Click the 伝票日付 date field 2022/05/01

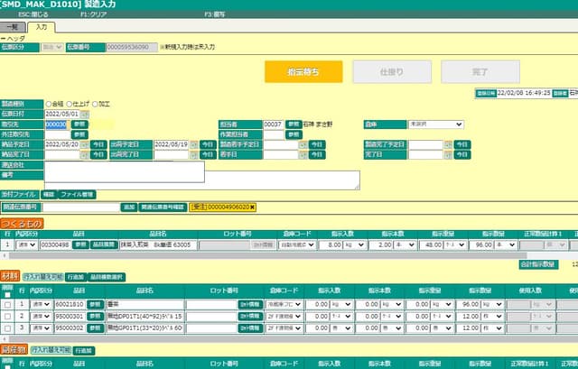[x=62, y=115]
